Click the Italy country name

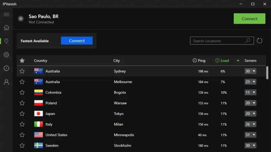click(49, 124)
